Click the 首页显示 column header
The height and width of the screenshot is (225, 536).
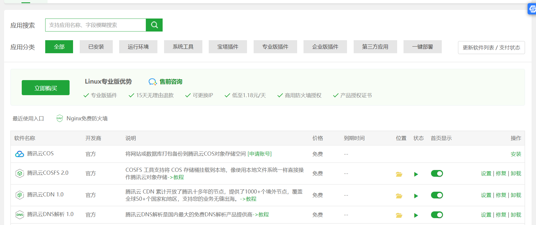click(x=441, y=138)
